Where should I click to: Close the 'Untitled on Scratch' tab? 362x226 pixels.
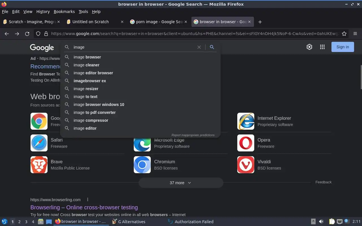click(122, 22)
